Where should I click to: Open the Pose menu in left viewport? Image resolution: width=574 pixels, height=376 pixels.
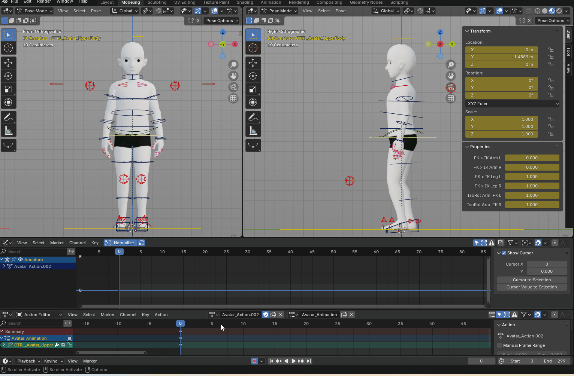coord(96,11)
